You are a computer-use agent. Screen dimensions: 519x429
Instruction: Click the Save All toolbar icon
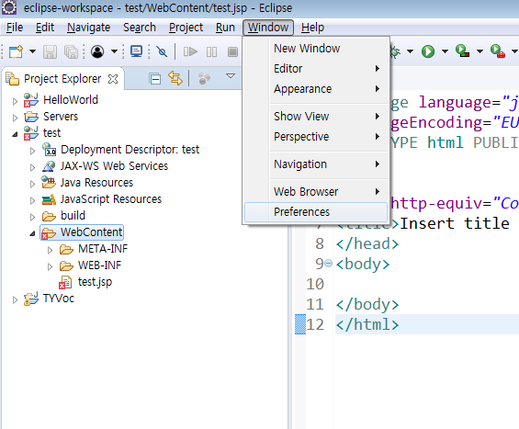click(x=71, y=52)
